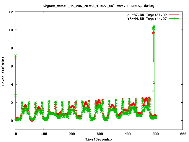This screenshot has height=142, width=189.
Task: Click the y-axis tick label 12
Action: pos(11,12)
